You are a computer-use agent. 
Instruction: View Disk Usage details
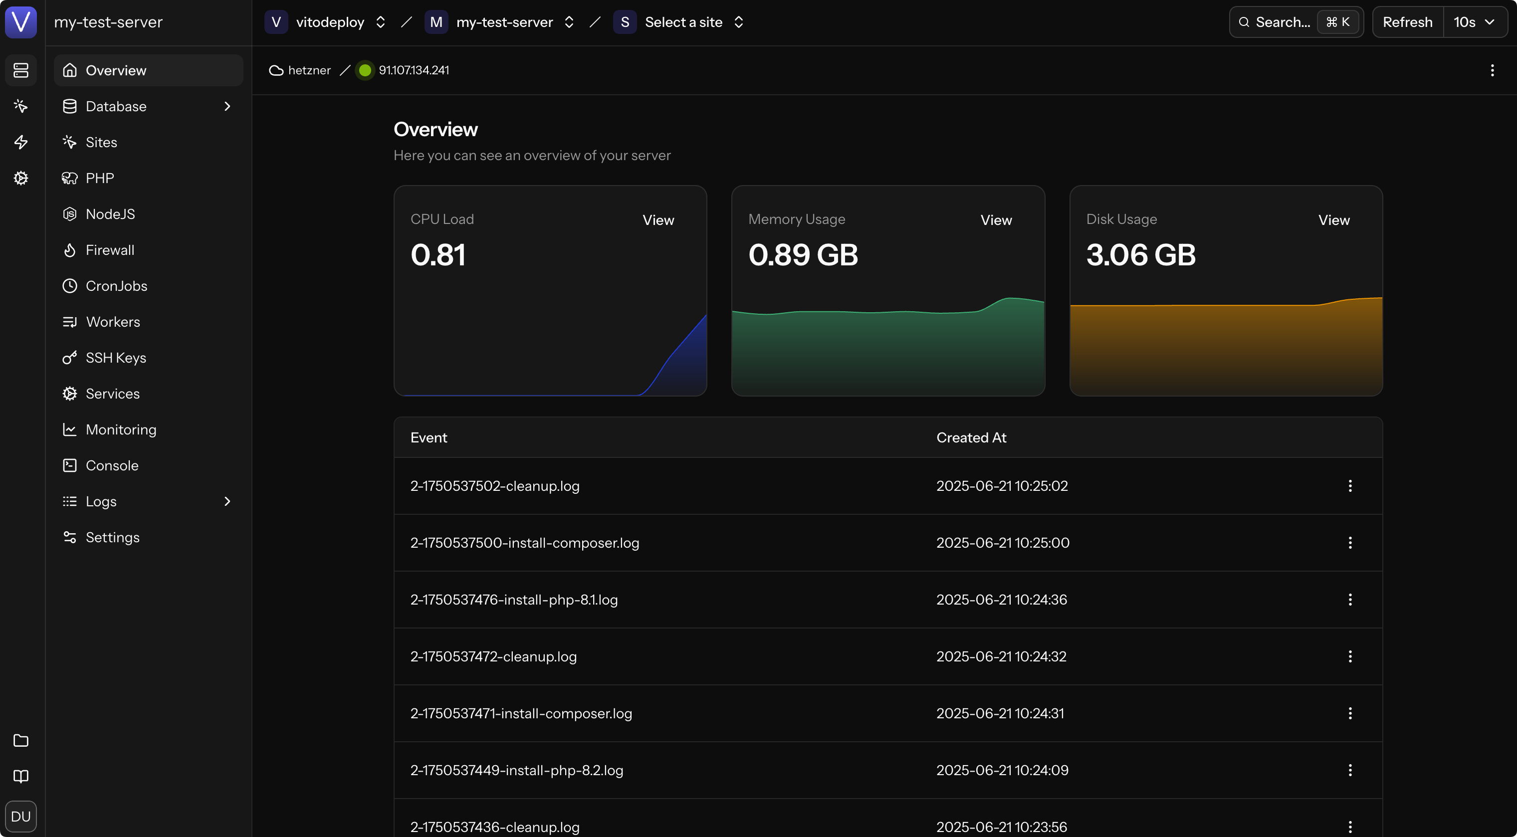pos(1334,220)
